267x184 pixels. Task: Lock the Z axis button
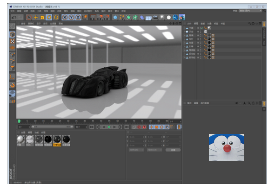pos(78,17)
